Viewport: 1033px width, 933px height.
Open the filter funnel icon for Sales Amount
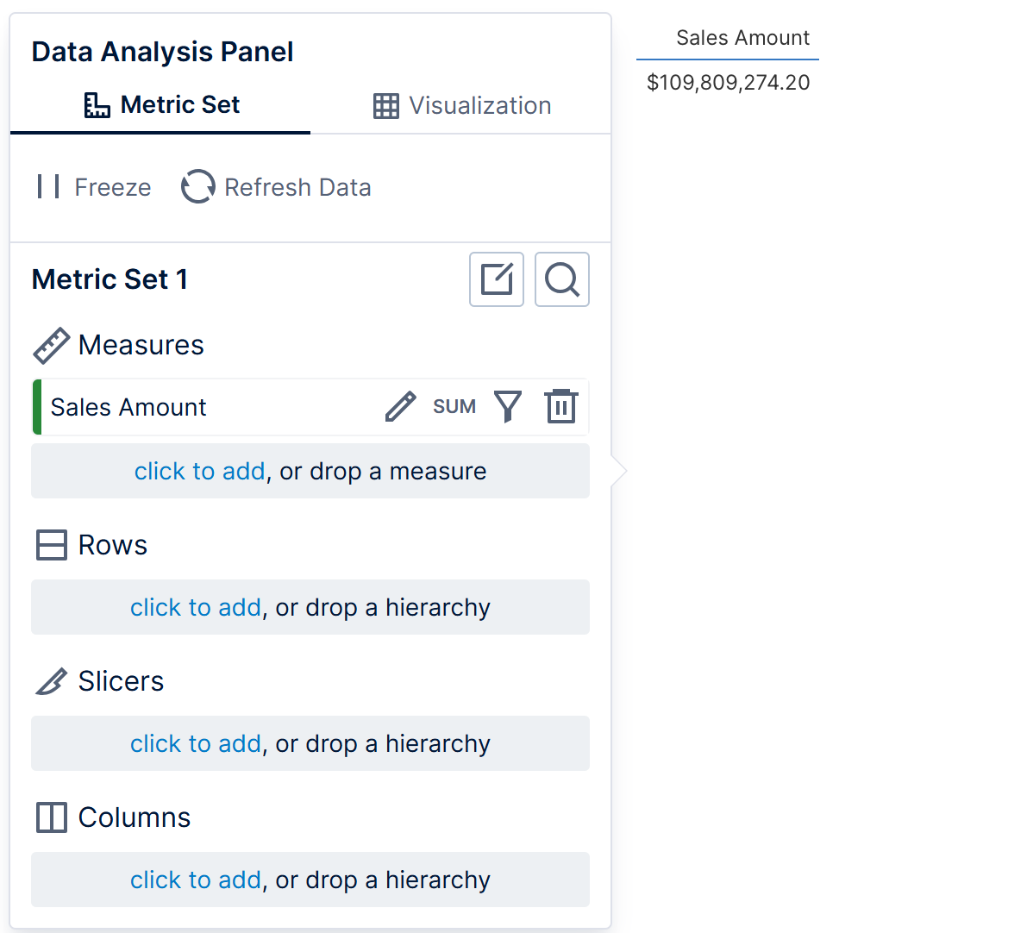point(508,406)
